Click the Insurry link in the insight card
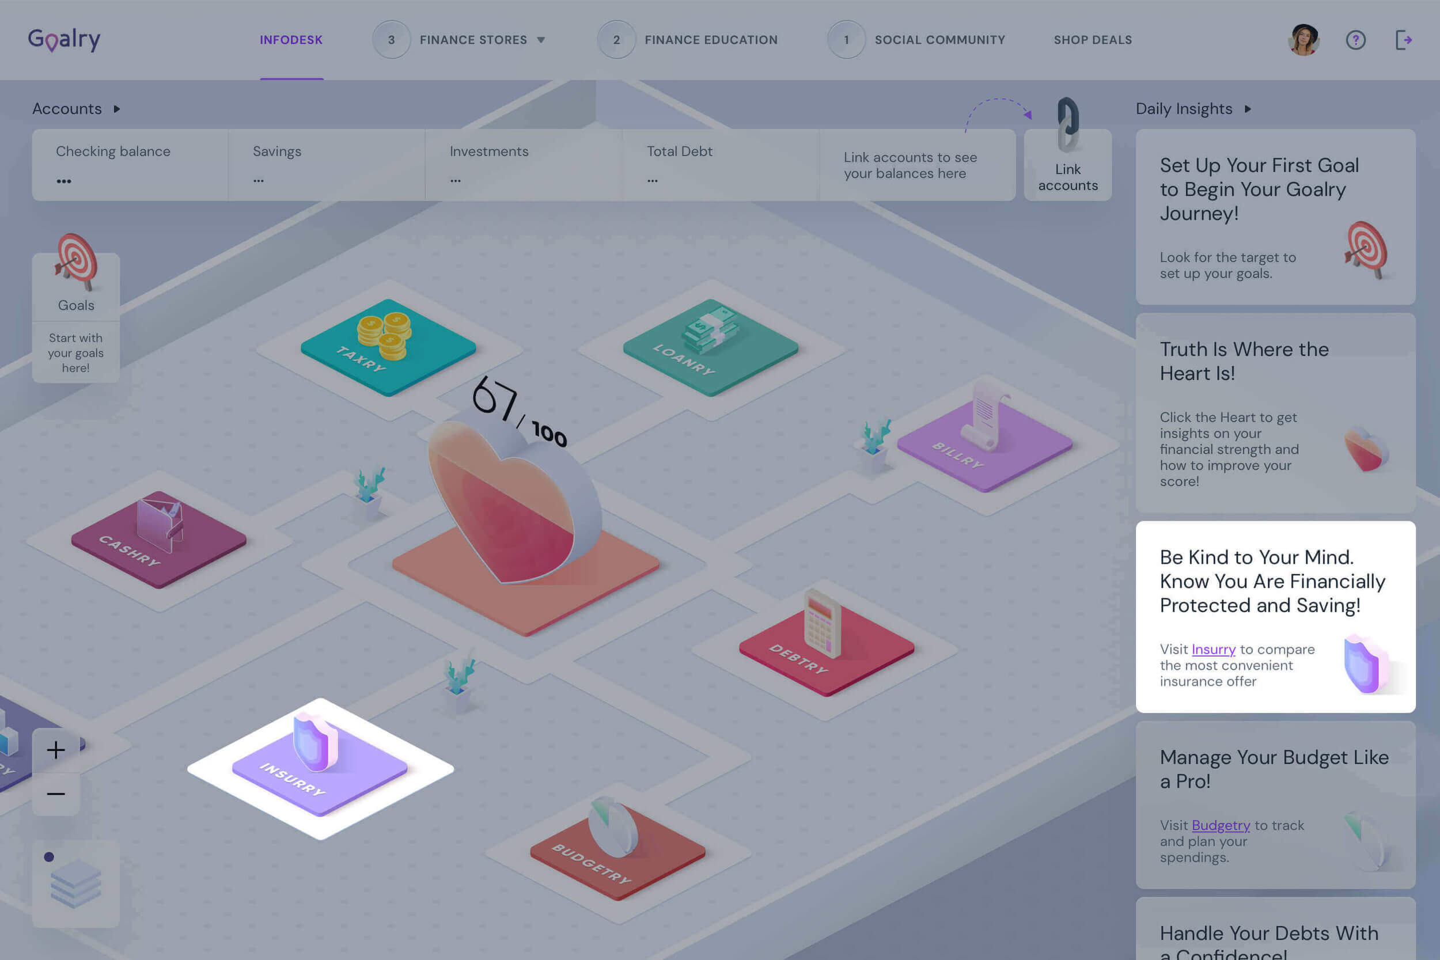The height and width of the screenshot is (960, 1440). 1214,650
